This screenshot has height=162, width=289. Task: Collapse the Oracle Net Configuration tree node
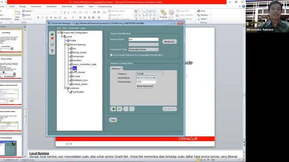[x=58, y=32]
